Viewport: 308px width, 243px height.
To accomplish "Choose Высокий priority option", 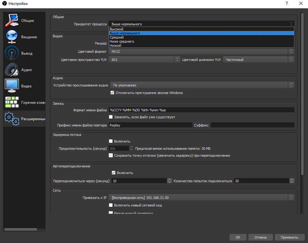I will tap(201, 29).
